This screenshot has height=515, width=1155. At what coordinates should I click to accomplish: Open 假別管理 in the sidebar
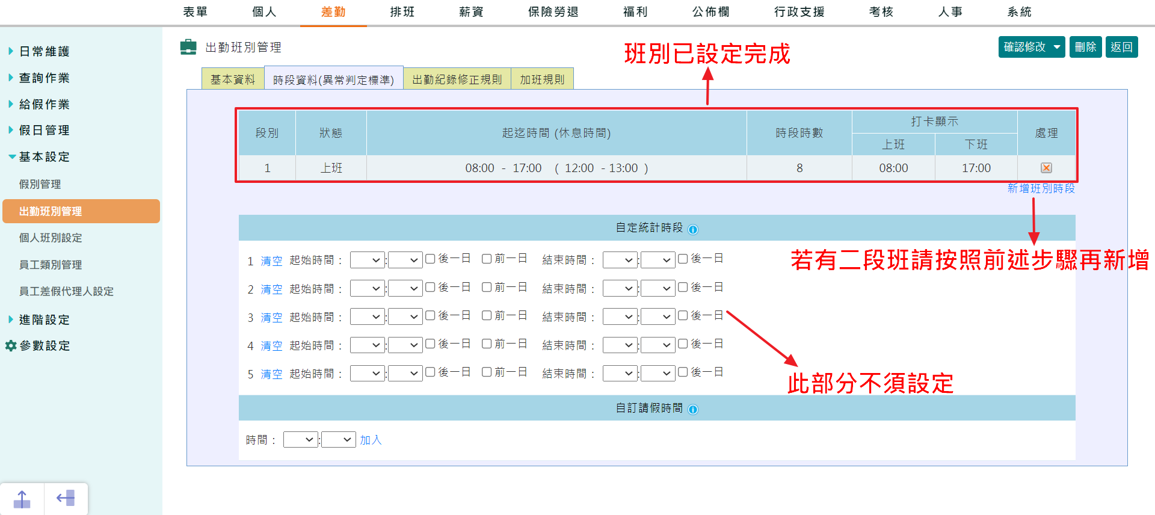[x=40, y=184]
